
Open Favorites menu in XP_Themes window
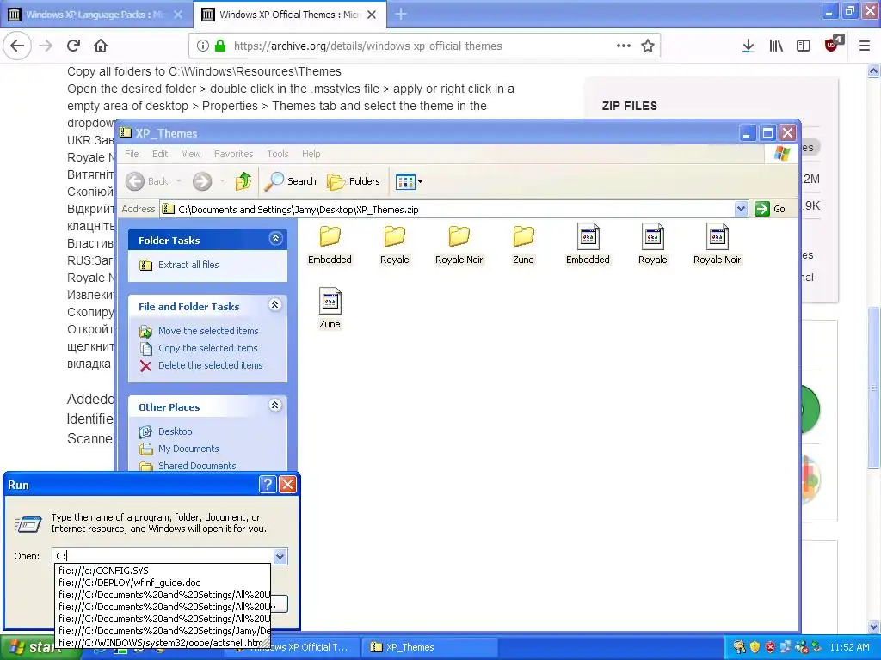point(234,154)
